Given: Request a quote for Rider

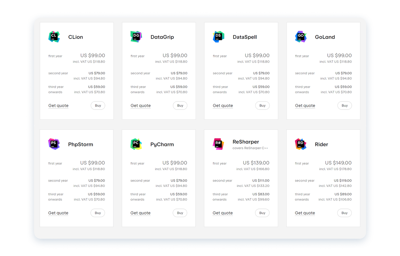Looking at the screenshot, I should click(x=305, y=213).
